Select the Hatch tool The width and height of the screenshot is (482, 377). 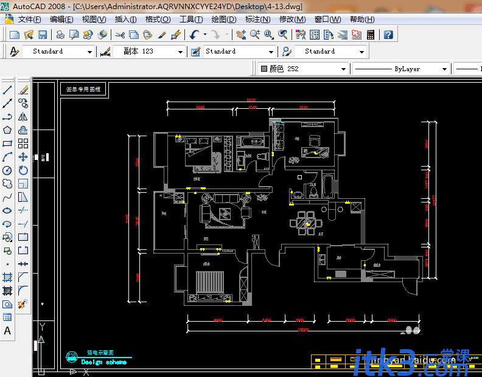(7, 277)
